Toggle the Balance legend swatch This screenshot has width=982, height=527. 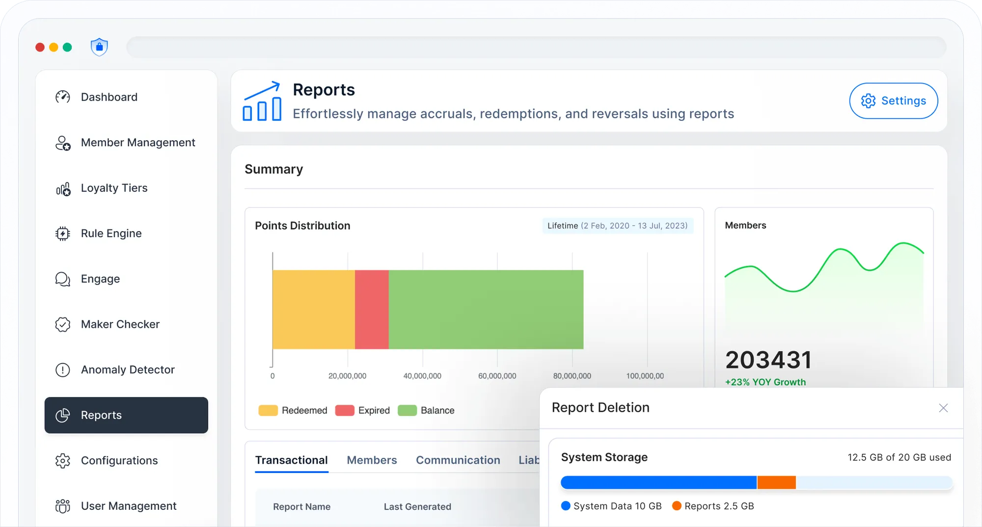[407, 410]
